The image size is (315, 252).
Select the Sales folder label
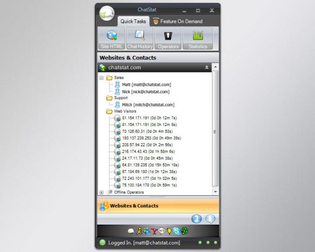119,77
